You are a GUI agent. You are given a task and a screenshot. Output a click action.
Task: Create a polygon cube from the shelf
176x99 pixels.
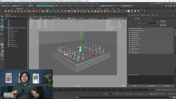tap(9, 11)
